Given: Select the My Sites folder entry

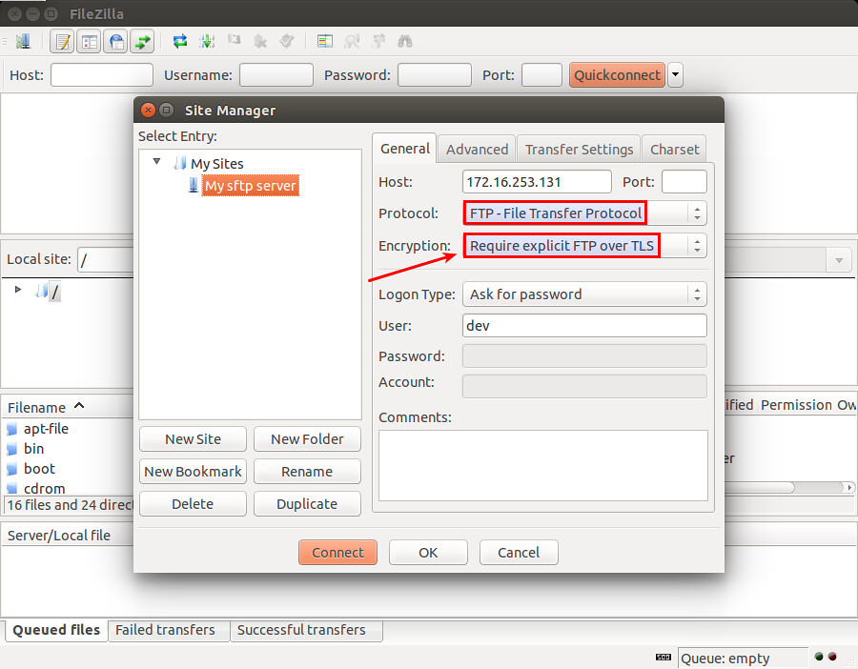Looking at the screenshot, I should [216, 164].
